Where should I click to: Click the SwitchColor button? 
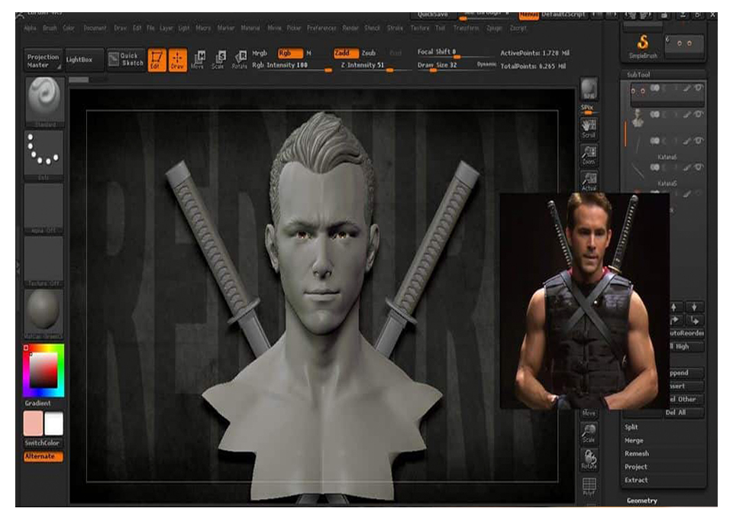pyautogui.click(x=43, y=442)
